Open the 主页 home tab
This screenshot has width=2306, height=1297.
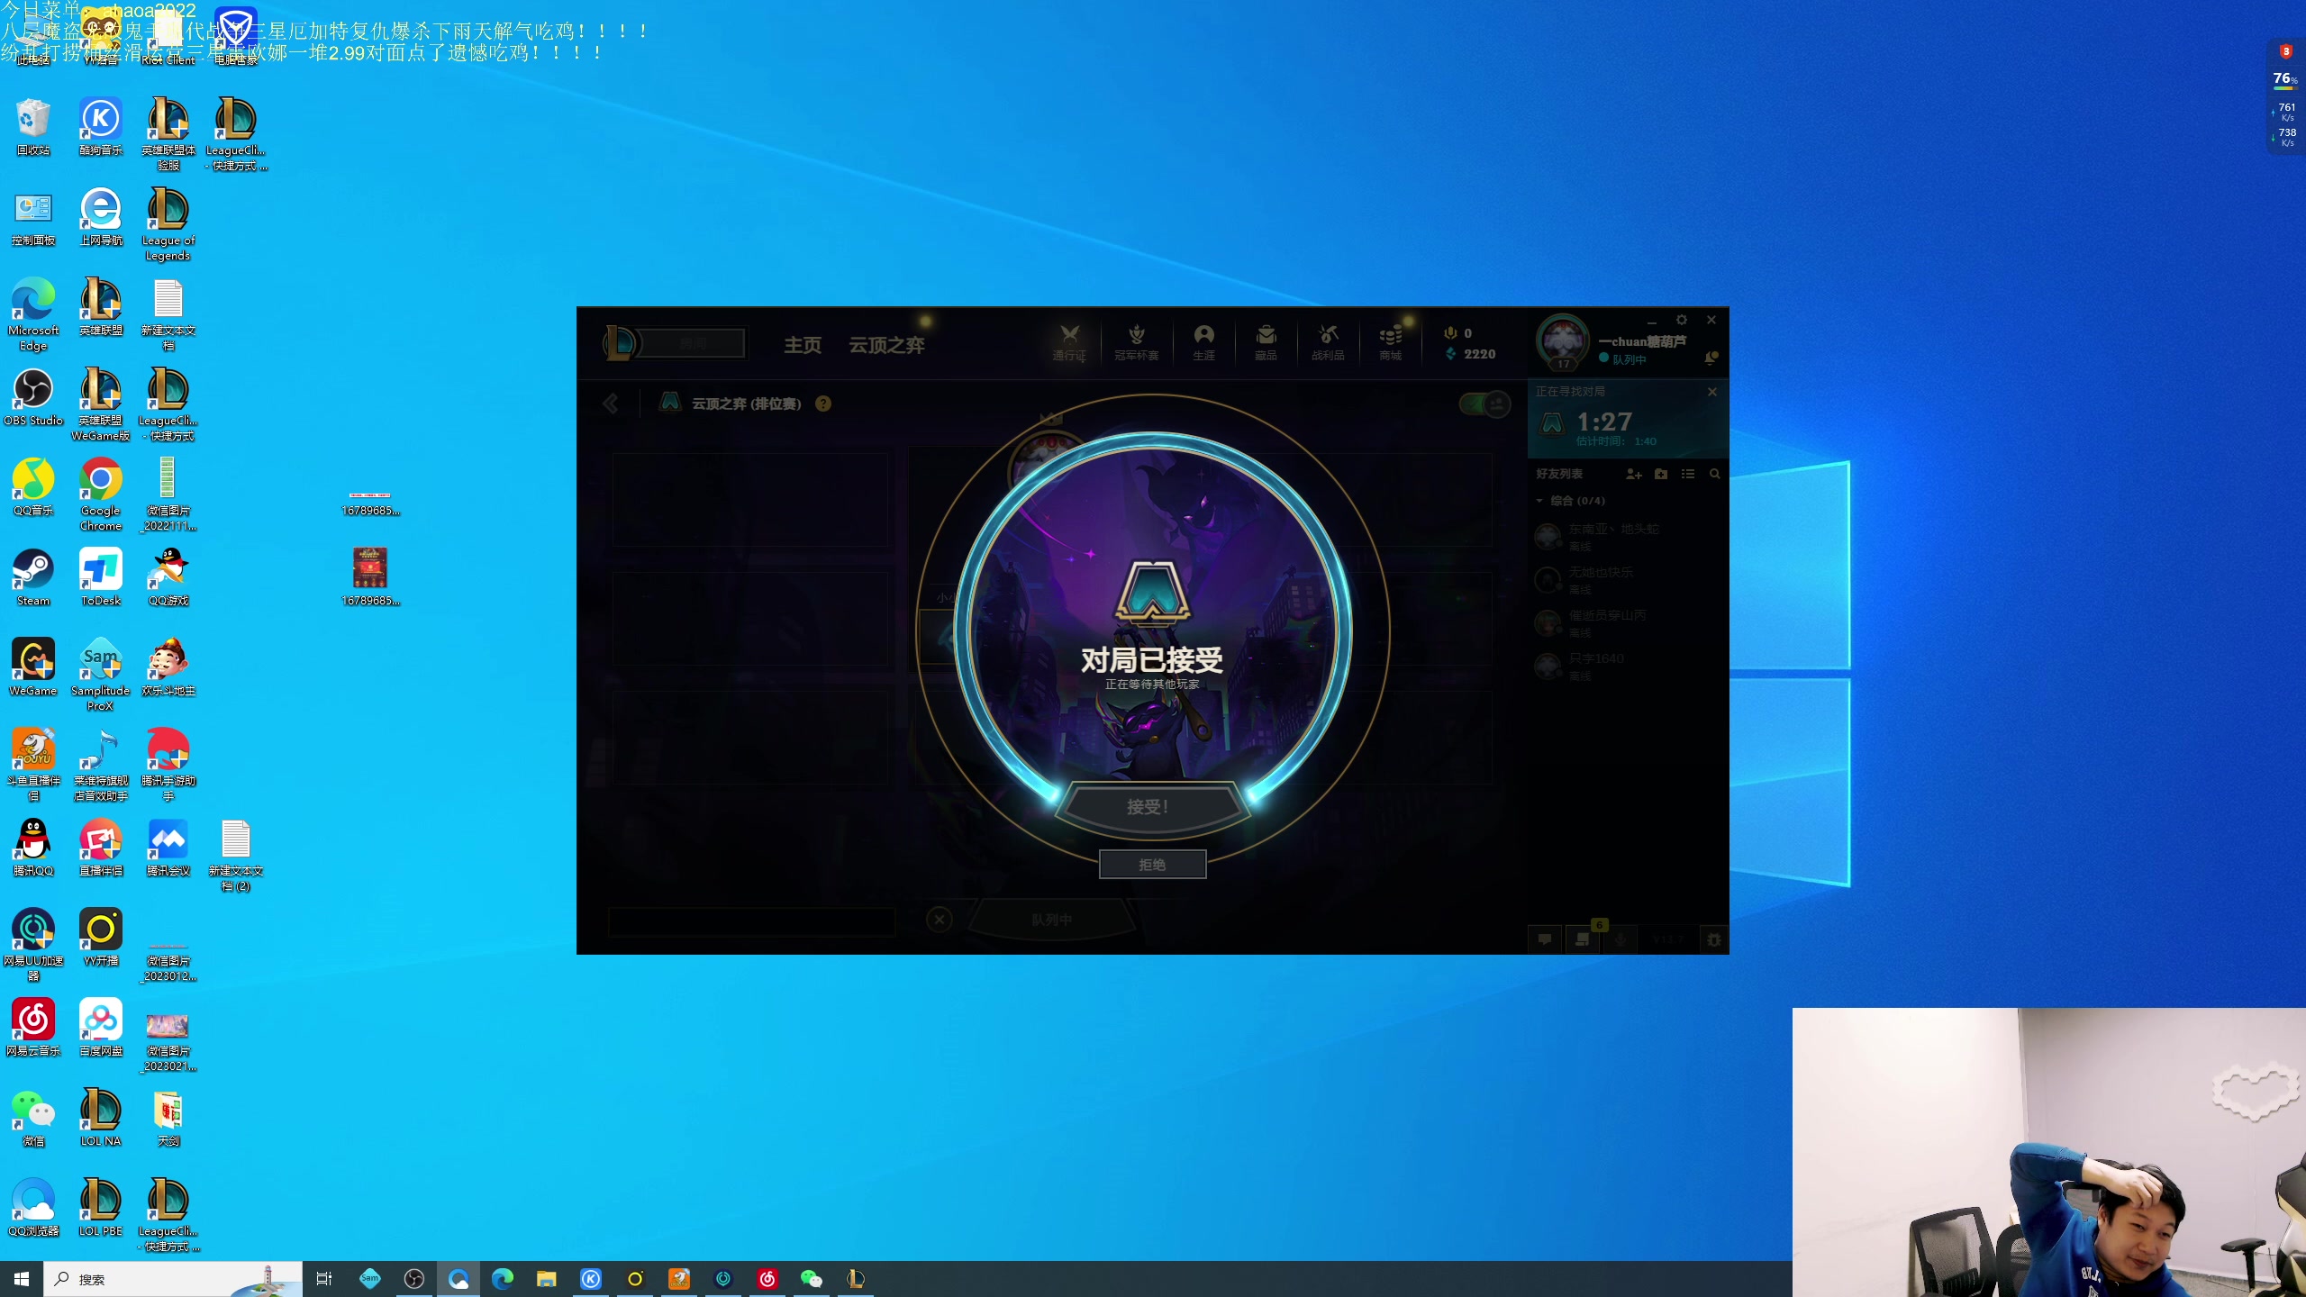(803, 345)
